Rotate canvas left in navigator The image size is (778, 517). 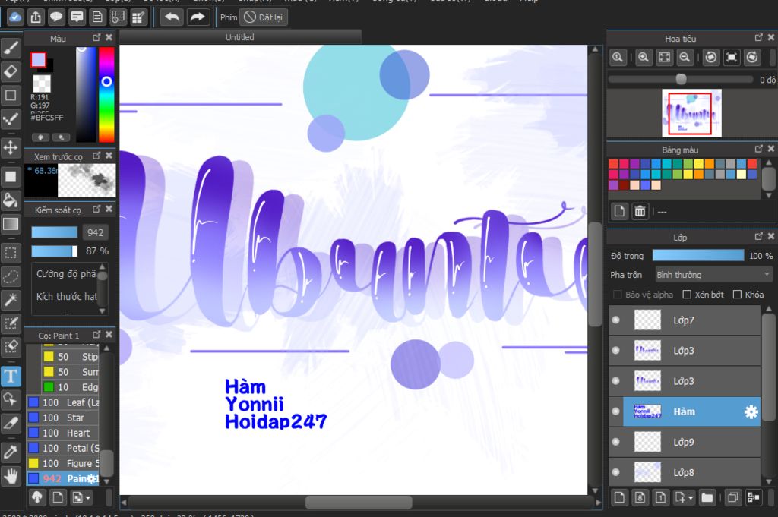711,58
